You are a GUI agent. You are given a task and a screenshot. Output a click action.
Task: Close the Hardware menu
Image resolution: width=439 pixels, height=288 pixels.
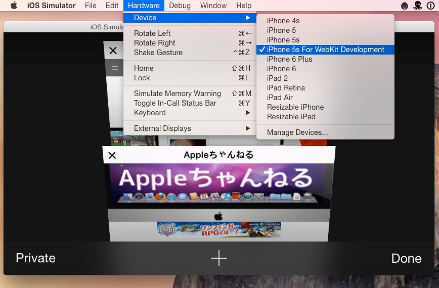pyautogui.click(x=144, y=6)
